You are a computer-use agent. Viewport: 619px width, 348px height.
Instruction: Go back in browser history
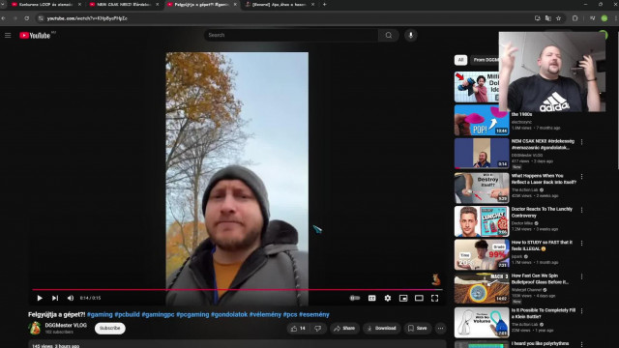4,18
